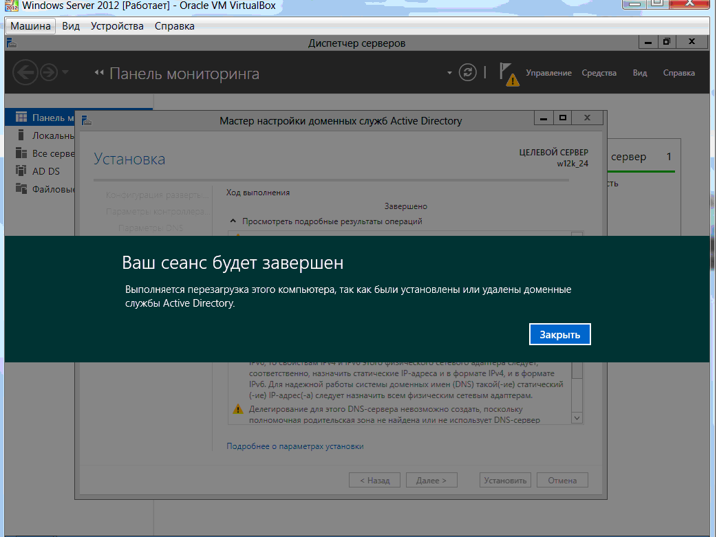Select Файловые службы in the sidebar

(x=40, y=189)
